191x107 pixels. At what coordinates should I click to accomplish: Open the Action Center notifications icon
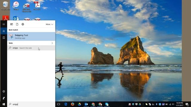click(187, 104)
